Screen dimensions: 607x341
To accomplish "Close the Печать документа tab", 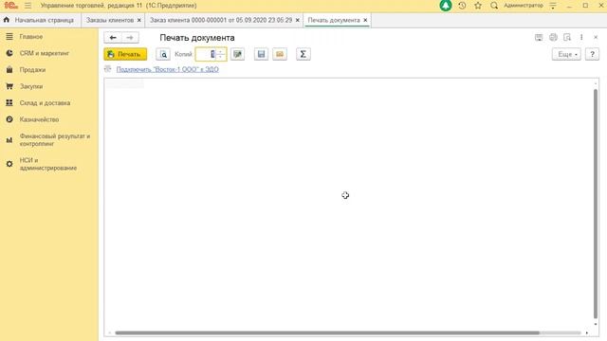I will (x=365, y=20).
